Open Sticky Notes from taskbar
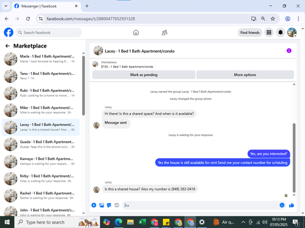 click(x=166, y=222)
